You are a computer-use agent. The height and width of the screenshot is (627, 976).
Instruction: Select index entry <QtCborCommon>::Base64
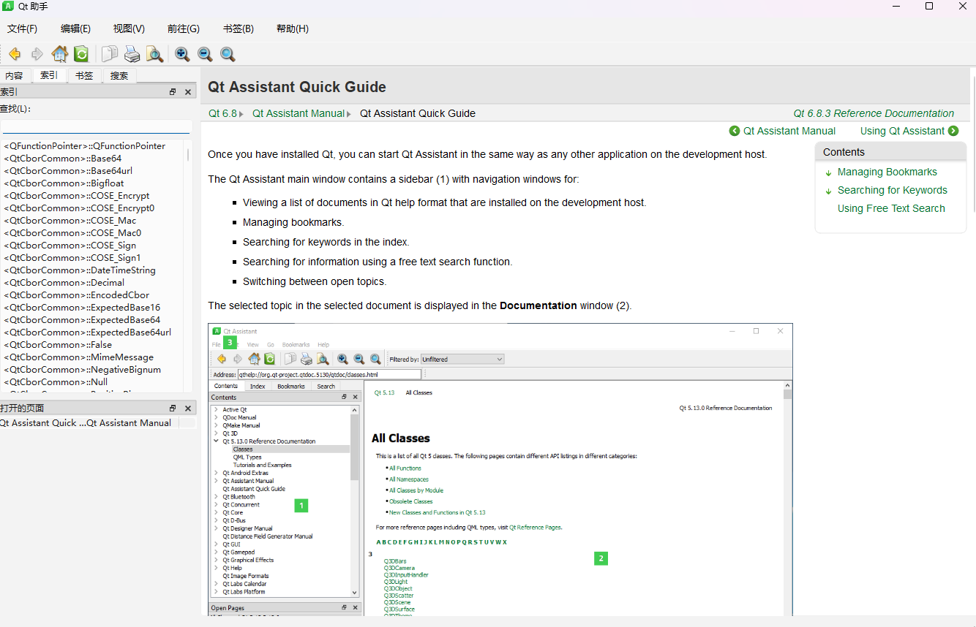62,159
